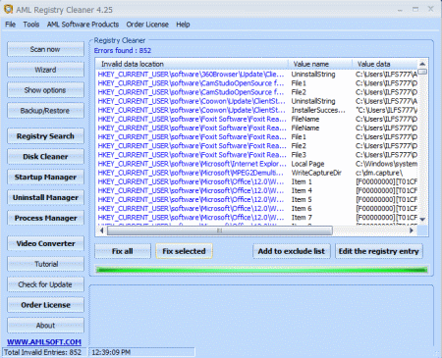Click the Order License sidebar button
The height and width of the screenshot is (358, 442).
pos(45,305)
